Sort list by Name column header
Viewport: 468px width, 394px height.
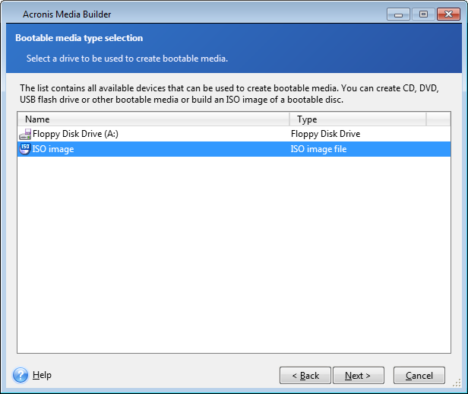pos(153,119)
